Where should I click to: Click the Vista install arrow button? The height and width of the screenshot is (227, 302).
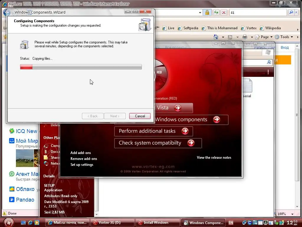coord(178,108)
